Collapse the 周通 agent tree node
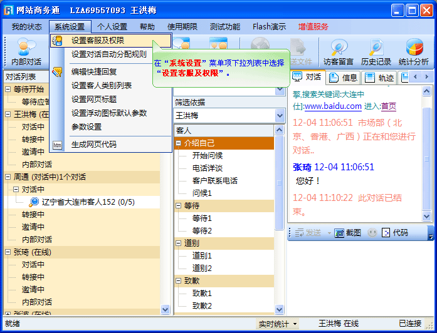Viewport: 437px width, 333px height. tap(8, 177)
